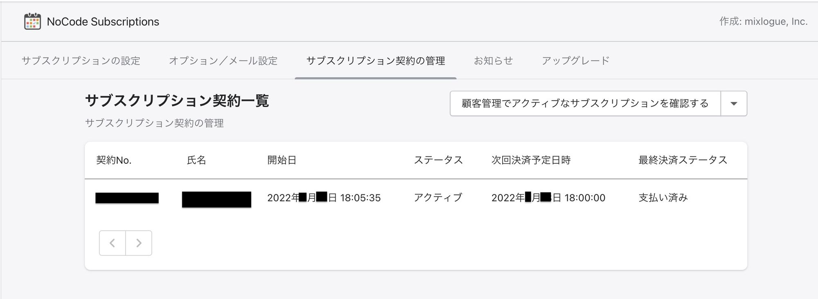Go to the アップグレード tab
The height and width of the screenshot is (299, 818).
point(575,60)
